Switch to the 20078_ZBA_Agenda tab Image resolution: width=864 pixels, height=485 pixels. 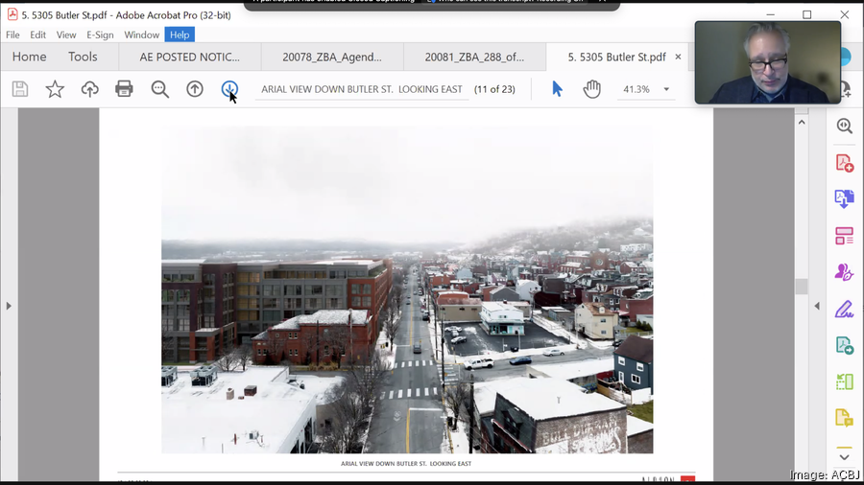tap(331, 57)
